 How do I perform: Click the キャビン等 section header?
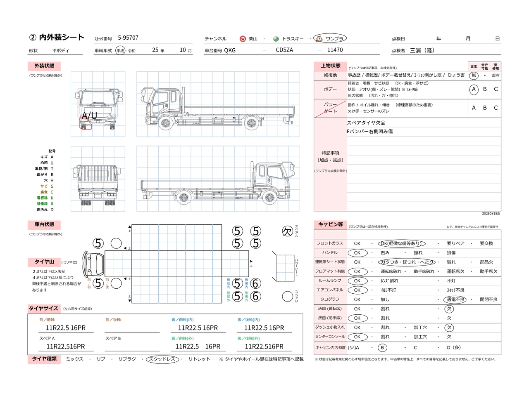pyautogui.click(x=330, y=224)
